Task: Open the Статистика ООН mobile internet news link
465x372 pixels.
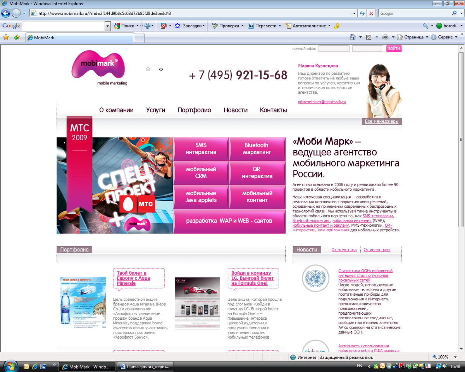Action: coord(365,275)
